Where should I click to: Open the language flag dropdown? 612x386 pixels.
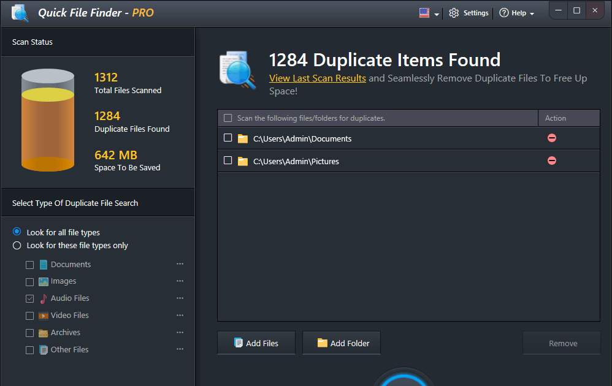click(x=429, y=13)
